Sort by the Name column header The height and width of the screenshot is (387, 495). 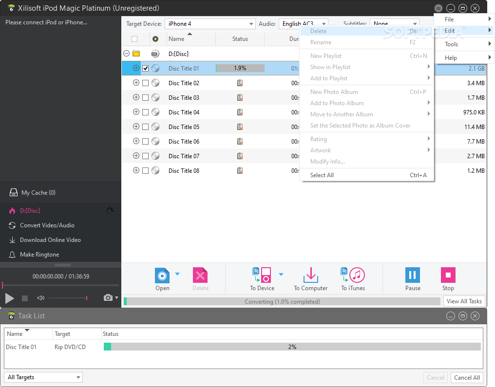click(190, 39)
